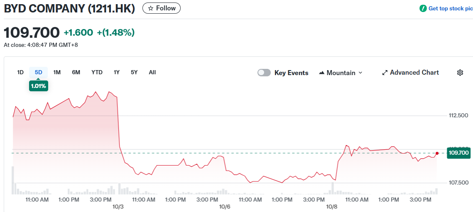
Task: Select the 5D time range tab
Action: pos(39,72)
